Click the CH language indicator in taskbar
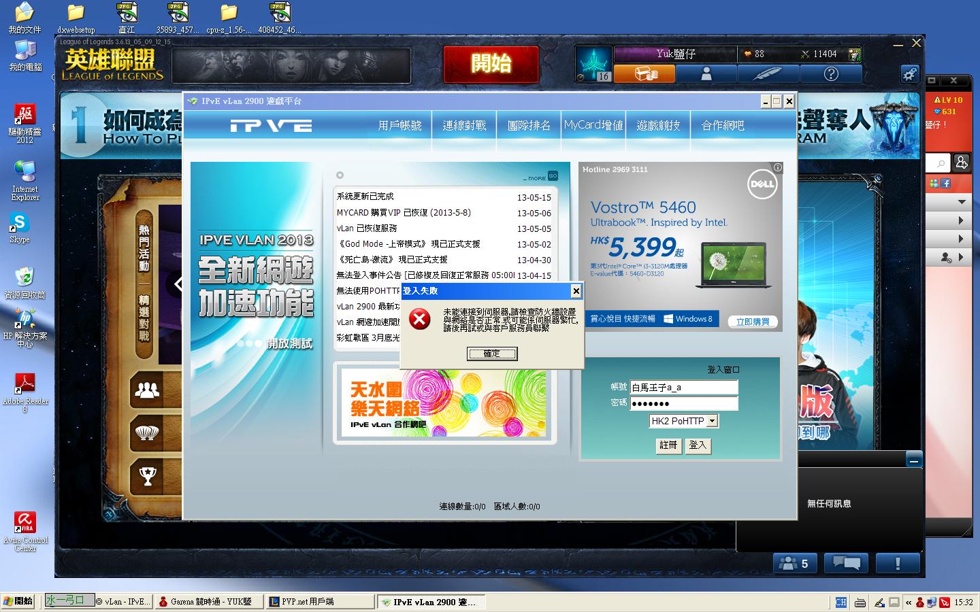The height and width of the screenshot is (612, 980). coord(841,602)
